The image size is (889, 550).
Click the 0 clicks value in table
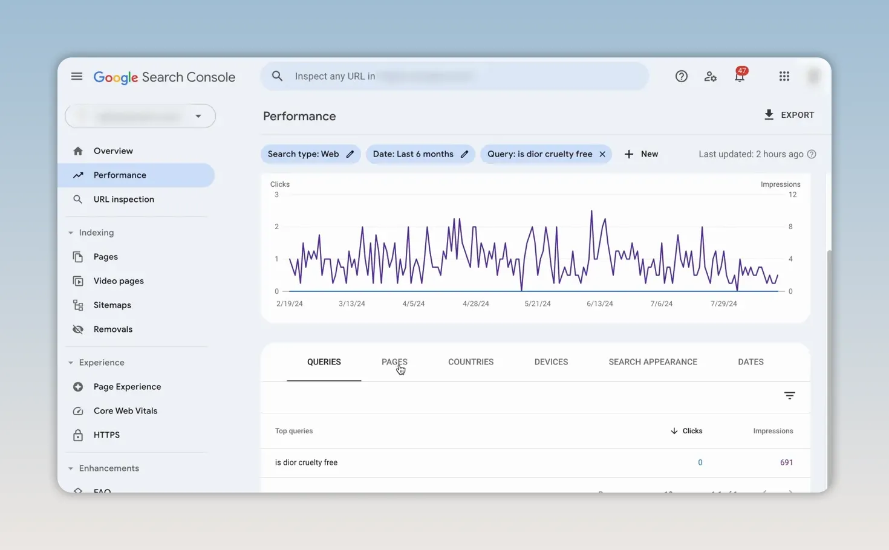pos(700,462)
